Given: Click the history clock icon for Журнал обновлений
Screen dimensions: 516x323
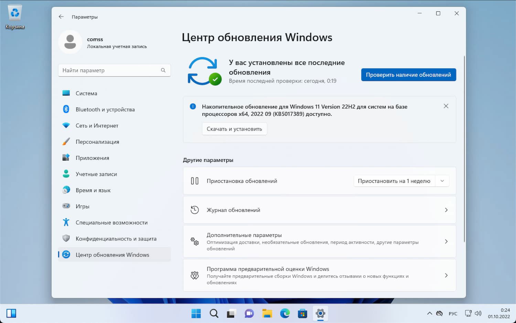Looking at the screenshot, I should pyautogui.click(x=195, y=210).
